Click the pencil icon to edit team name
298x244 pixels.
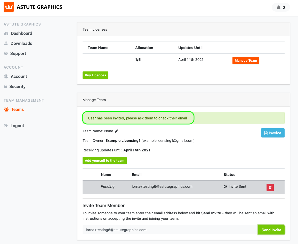point(117,131)
